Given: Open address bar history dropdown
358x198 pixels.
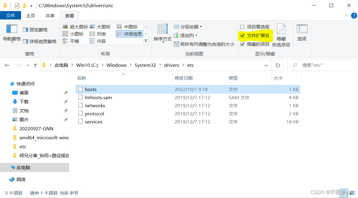Looking at the screenshot, I should 266,65.
